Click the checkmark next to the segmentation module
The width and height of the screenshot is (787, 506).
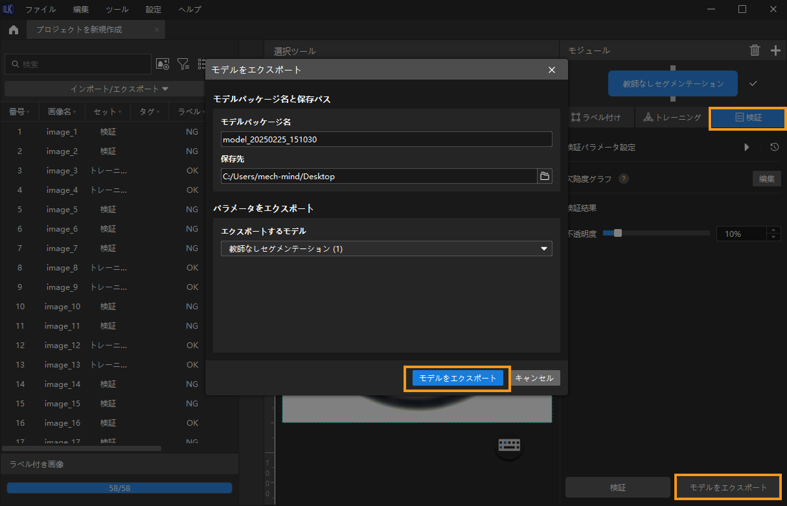tap(753, 83)
